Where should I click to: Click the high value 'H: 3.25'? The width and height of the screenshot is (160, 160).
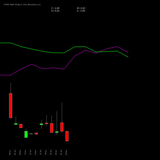(81, 8)
